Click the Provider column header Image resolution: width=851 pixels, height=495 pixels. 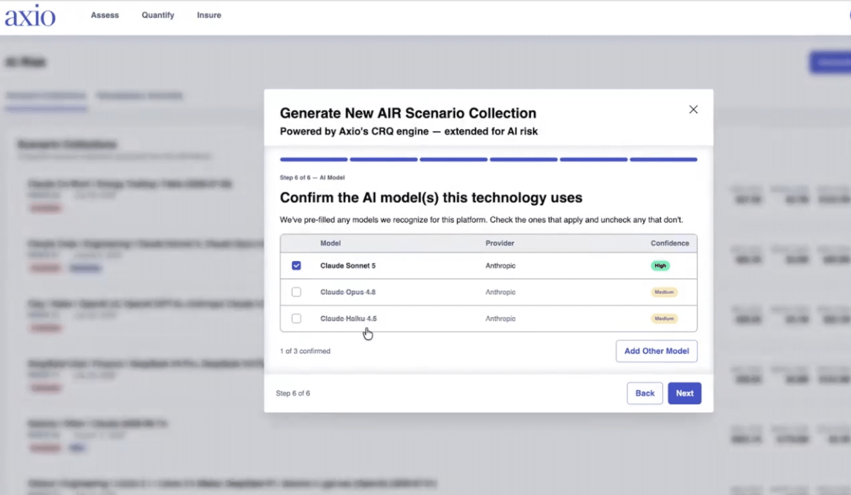tap(500, 243)
